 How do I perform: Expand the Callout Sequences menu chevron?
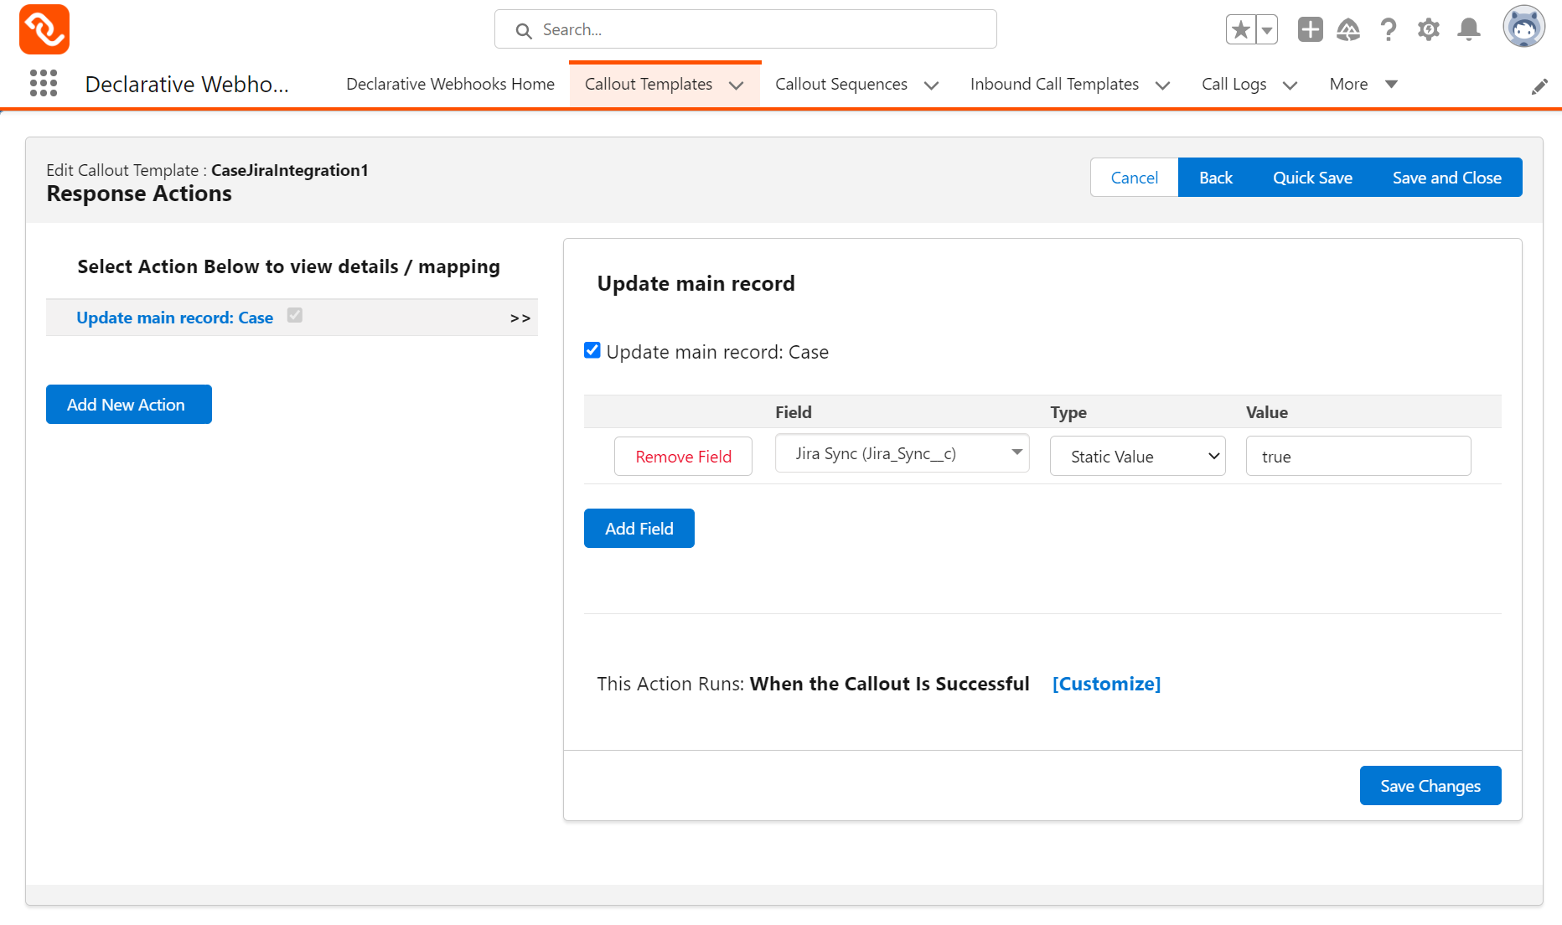[931, 85]
